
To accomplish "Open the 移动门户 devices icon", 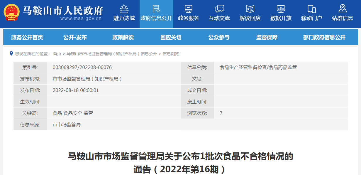I will (311, 9).
